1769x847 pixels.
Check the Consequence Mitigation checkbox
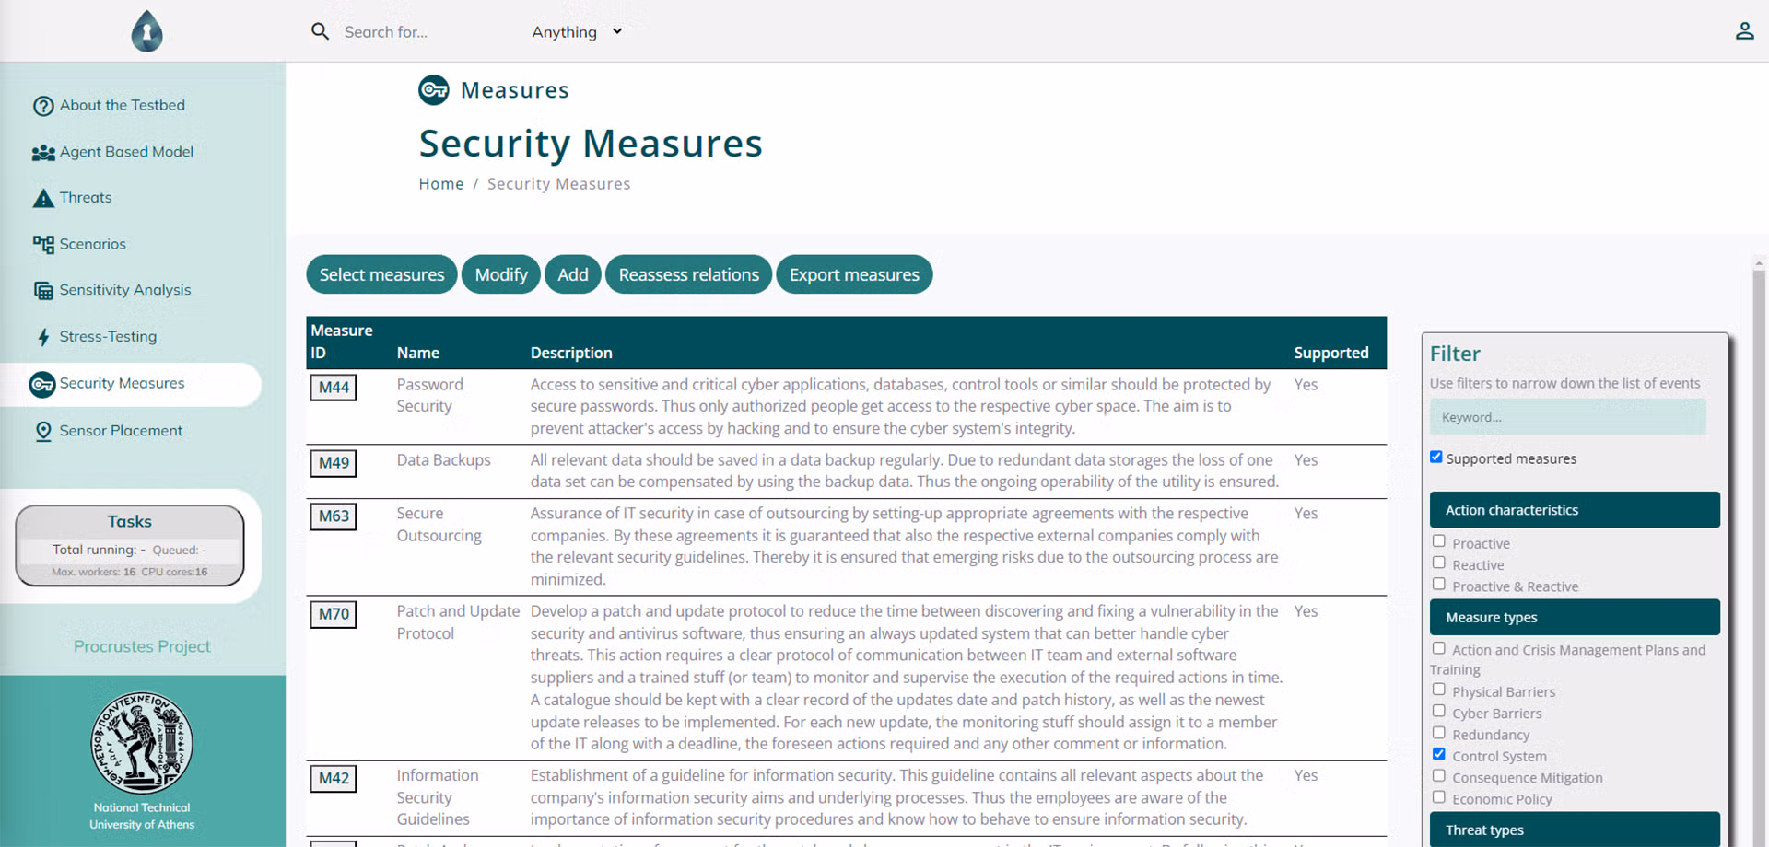pos(1438,776)
